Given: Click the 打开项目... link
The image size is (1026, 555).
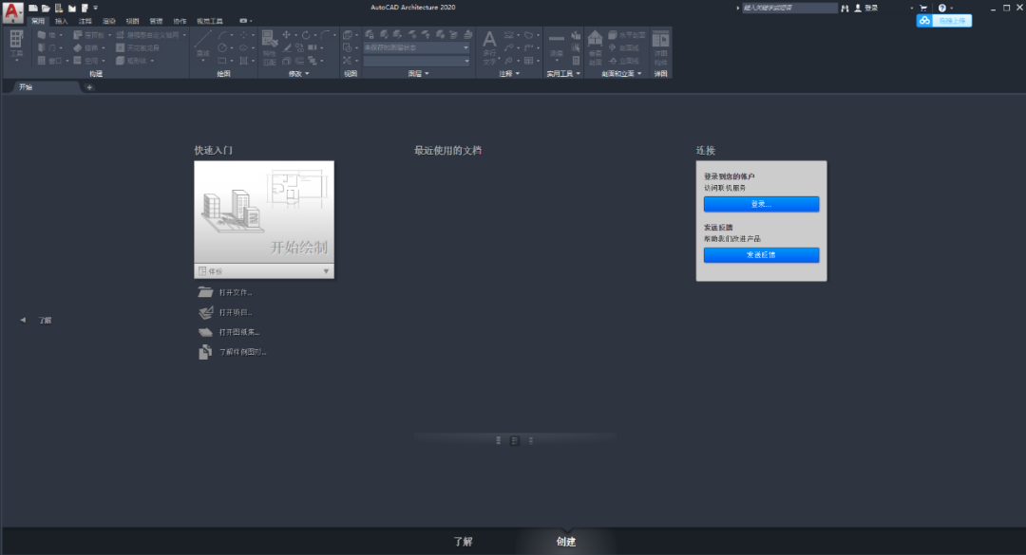Looking at the screenshot, I should pyautogui.click(x=236, y=312).
